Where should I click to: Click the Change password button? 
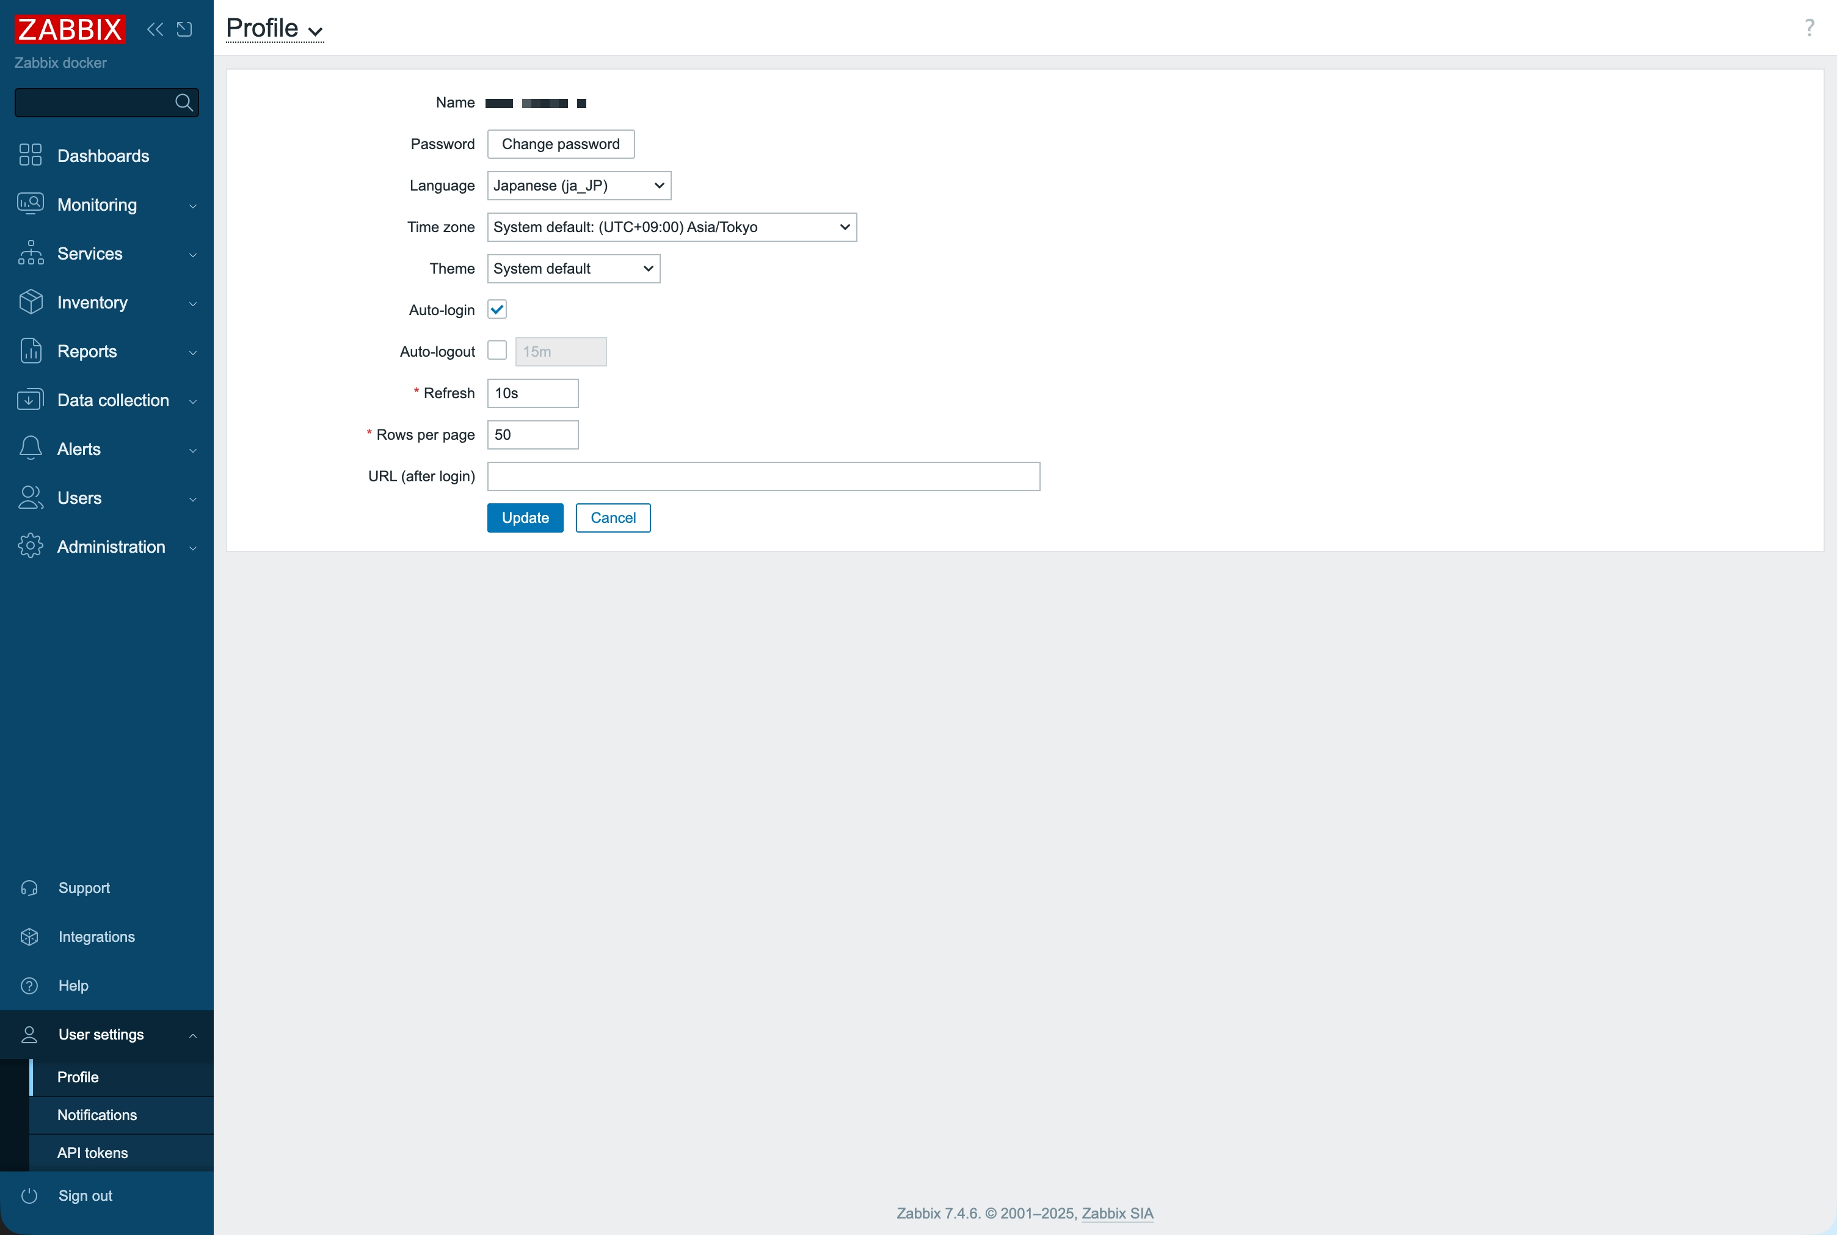pyautogui.click(x=561, y=144)
